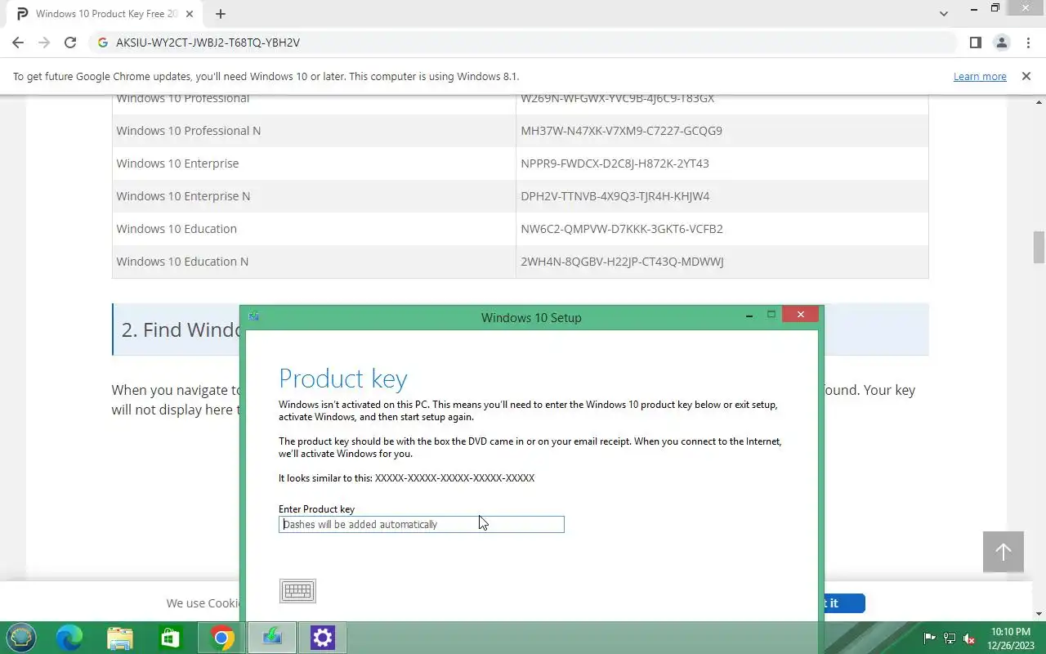The image size is (1046, 654).
Task: Toggle the Chrome side panel
Action: coord(975,43)
